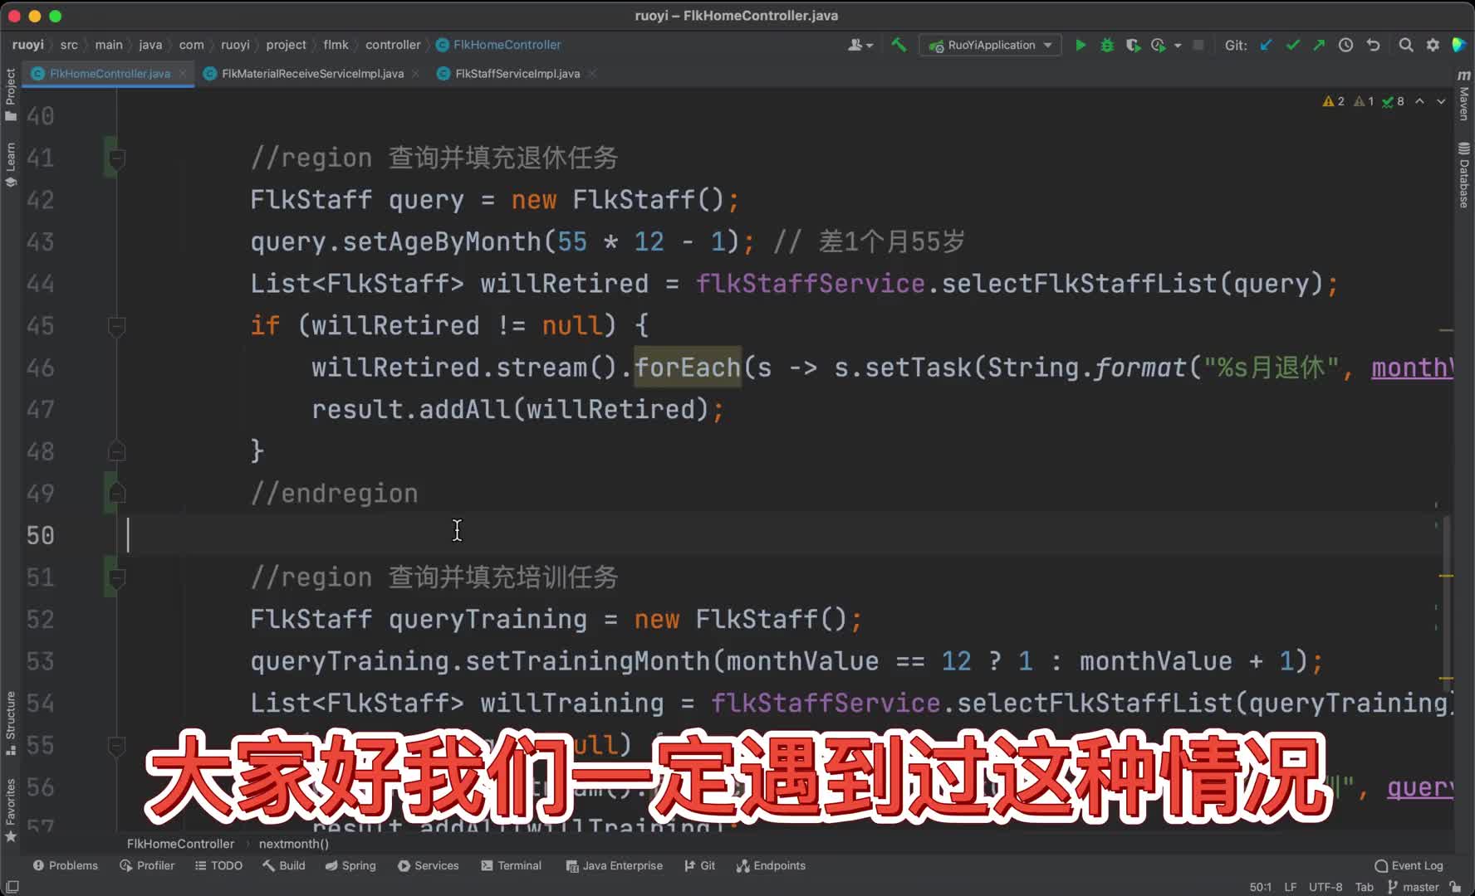
Task: Show Git history clock icon
Action: (1345, 45)
